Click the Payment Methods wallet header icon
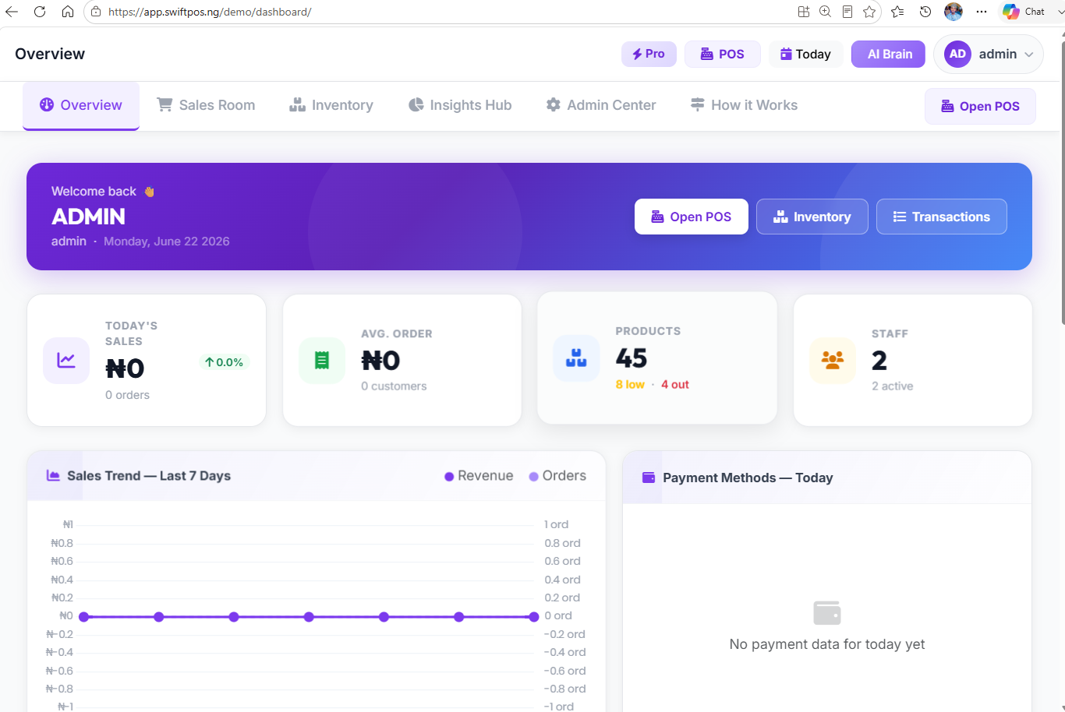This screenshot has height=712, width=1065. [x=649, y=478]
